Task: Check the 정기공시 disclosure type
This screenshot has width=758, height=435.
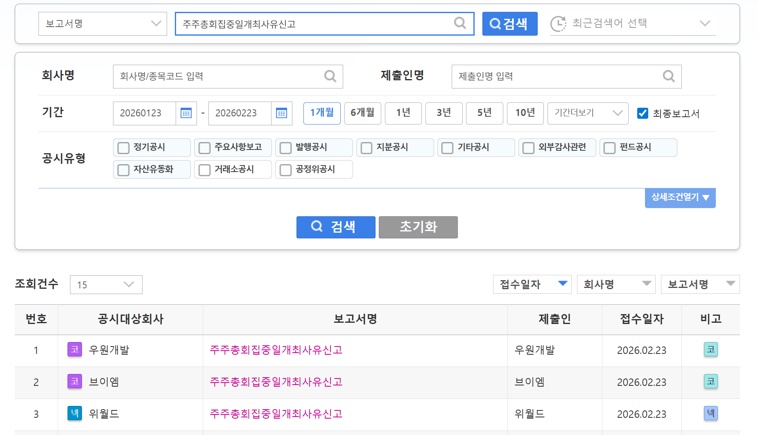Action: (x=123, y=148)
